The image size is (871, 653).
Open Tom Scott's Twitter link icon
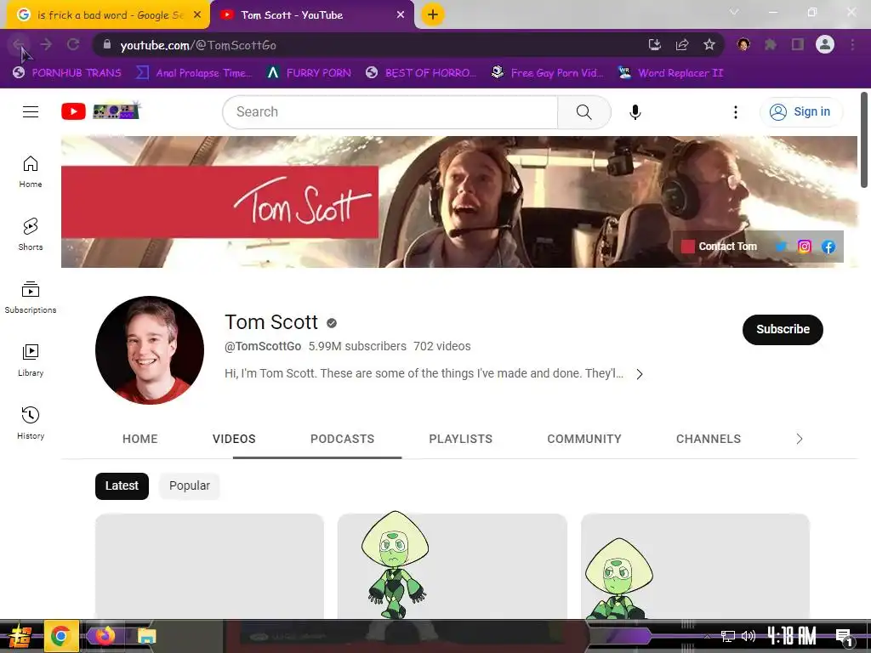[x=781, y=247]
